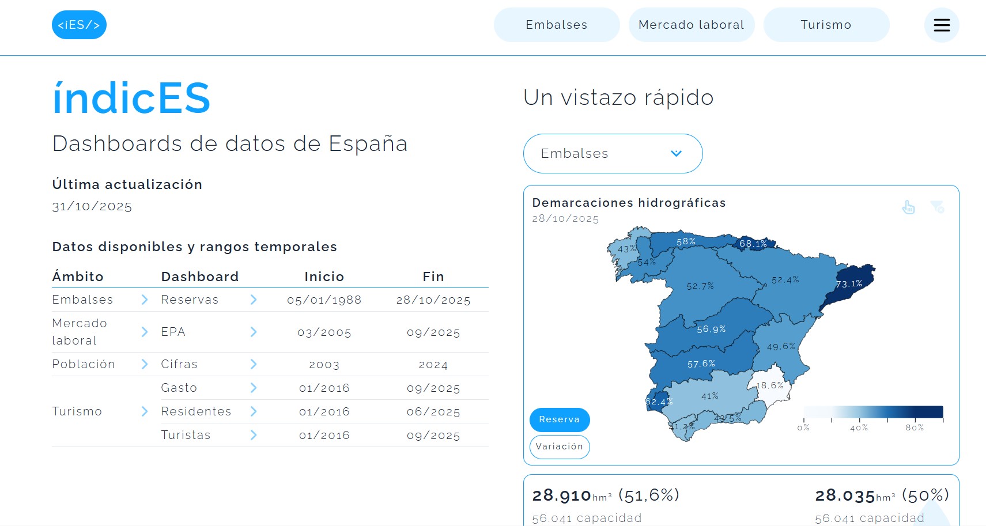
Task: Open the Turismo nav tab
Action: click(826, 25)
